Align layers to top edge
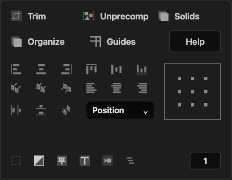Viewport: 232px width, 180px height. pos(91,69)
